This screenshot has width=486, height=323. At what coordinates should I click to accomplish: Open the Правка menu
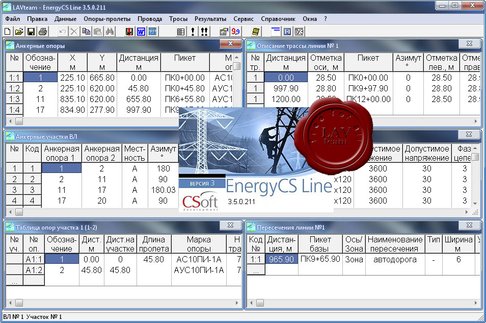click(37, 19)
